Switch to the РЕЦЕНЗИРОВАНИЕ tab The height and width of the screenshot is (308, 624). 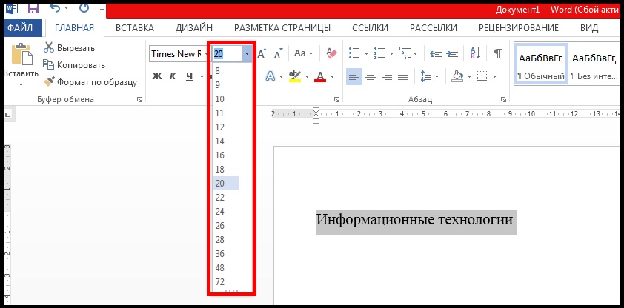click(519, 28)
